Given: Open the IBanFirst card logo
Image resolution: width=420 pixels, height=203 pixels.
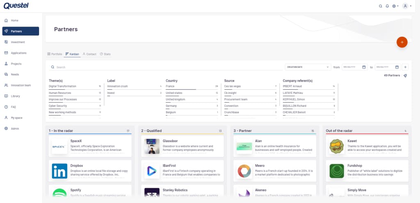Looking at the screenshot, I should tap(152, 171).
